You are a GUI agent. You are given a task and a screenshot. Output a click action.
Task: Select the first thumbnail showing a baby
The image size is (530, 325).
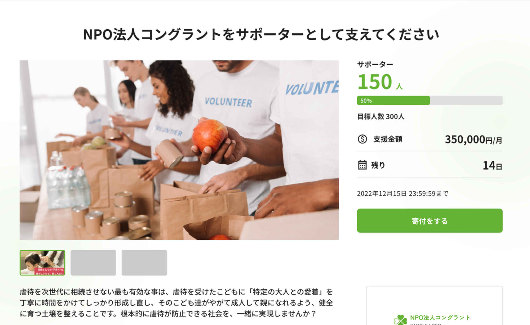tap(42, 263)
